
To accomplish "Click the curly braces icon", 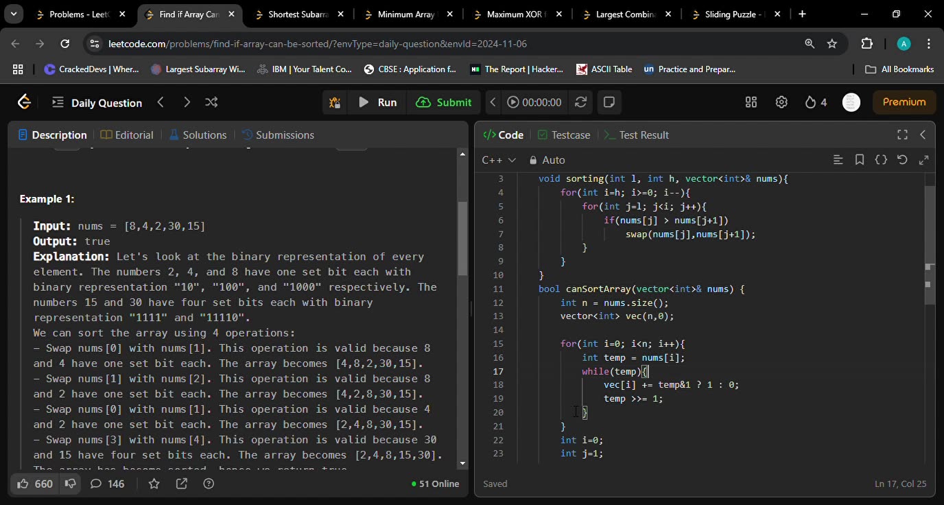I will (x=881, y=160).
